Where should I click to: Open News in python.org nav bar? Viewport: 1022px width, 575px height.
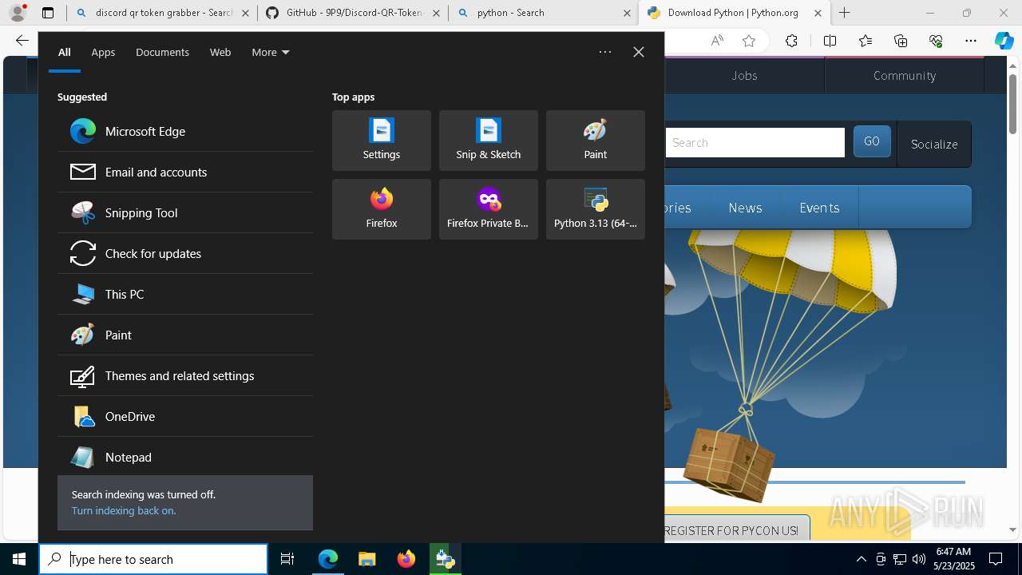[x=745, y=208]
